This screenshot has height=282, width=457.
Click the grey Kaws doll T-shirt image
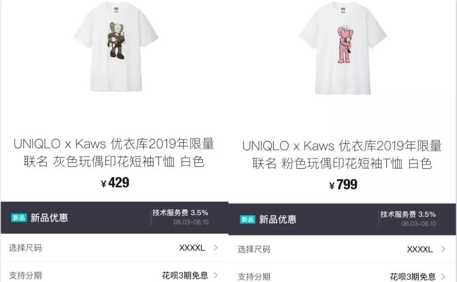coord(116,47)
